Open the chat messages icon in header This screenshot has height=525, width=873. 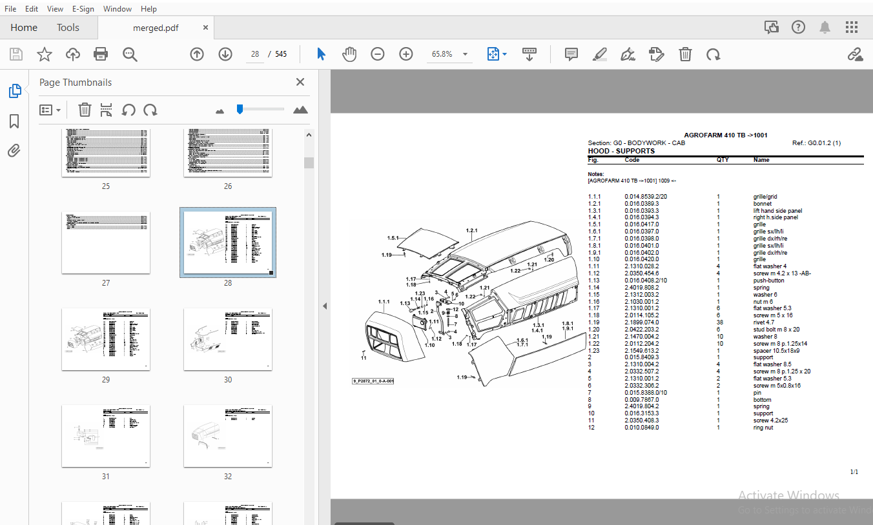point(772,27)
